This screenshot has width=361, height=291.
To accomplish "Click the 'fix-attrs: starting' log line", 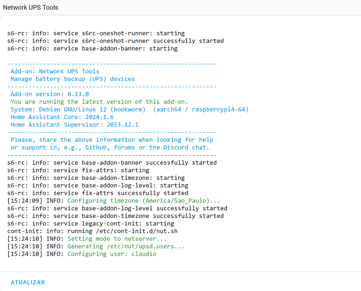I will [x=78, y=170].
